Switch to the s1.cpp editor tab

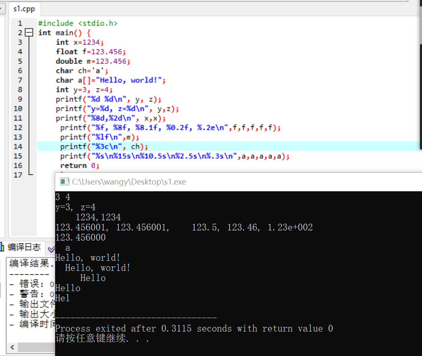click(24, 9)
